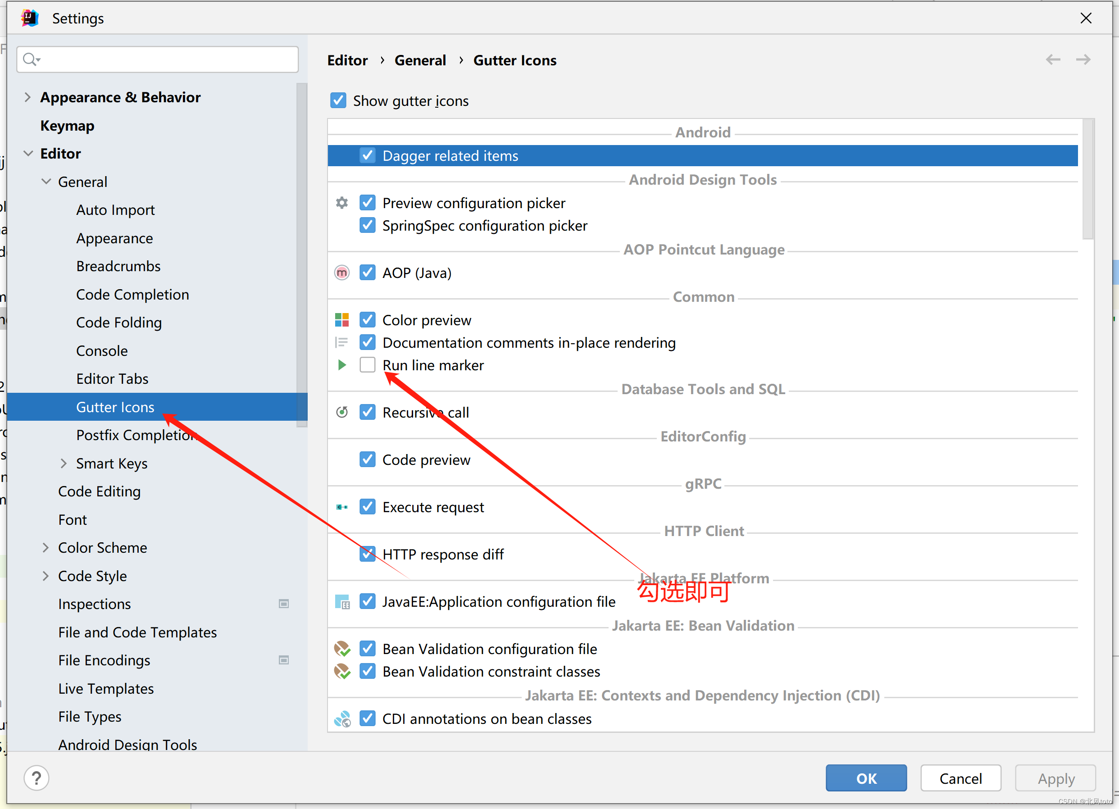Screen dimensions: 1119x809
Task: Click the gutter icons list scrollbar
Action: click(1087, 180)
